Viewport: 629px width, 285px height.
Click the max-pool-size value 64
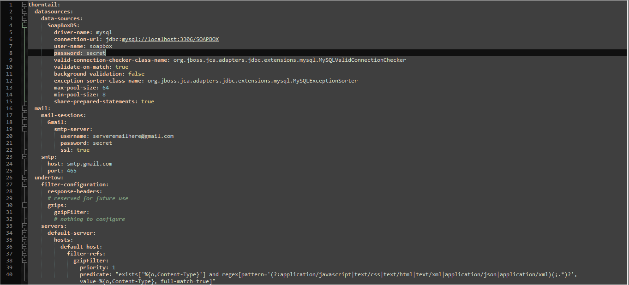106,88
